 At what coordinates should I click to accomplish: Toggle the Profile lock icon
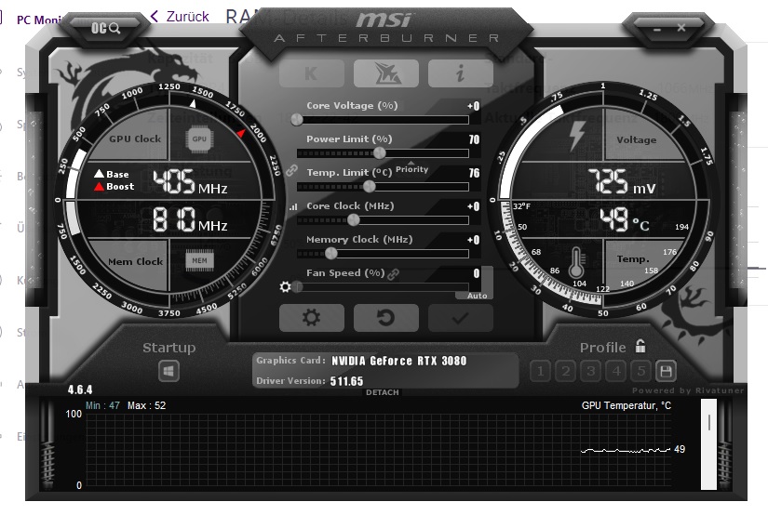pyautogui.click(x=640, y=346)
